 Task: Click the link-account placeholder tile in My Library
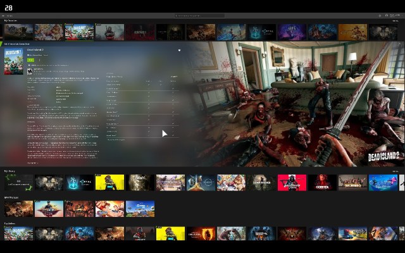pos(18,183)
